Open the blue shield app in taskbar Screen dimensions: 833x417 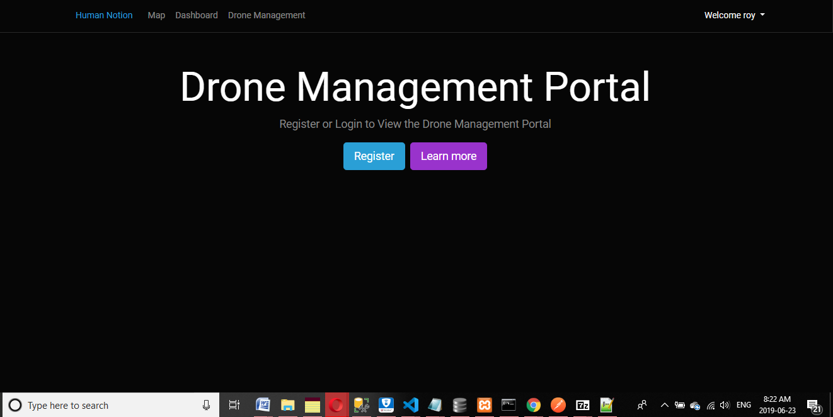(386, 405)
